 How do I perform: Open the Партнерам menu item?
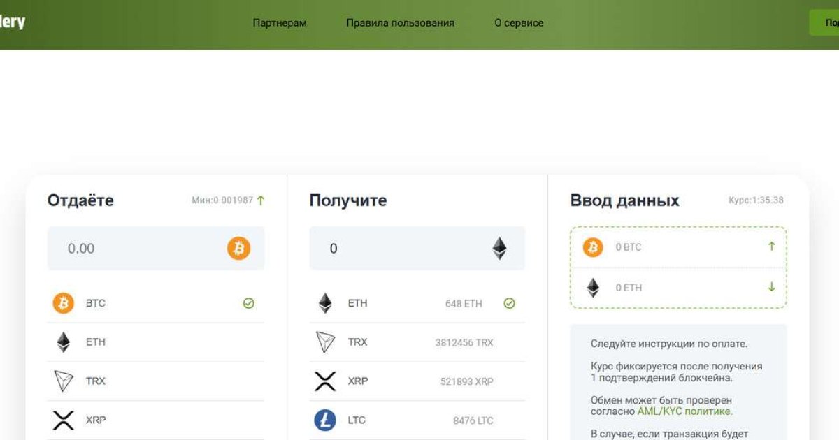click(280, 23)
